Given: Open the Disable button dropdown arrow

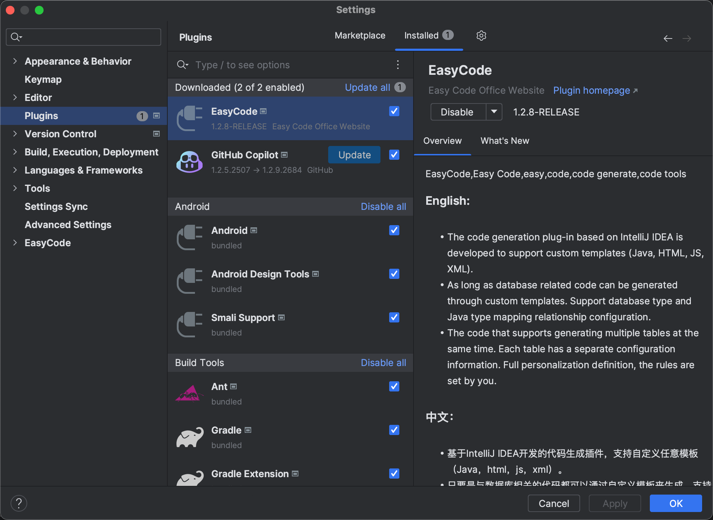Looking at the screenshot, I should tap(494, 112).
